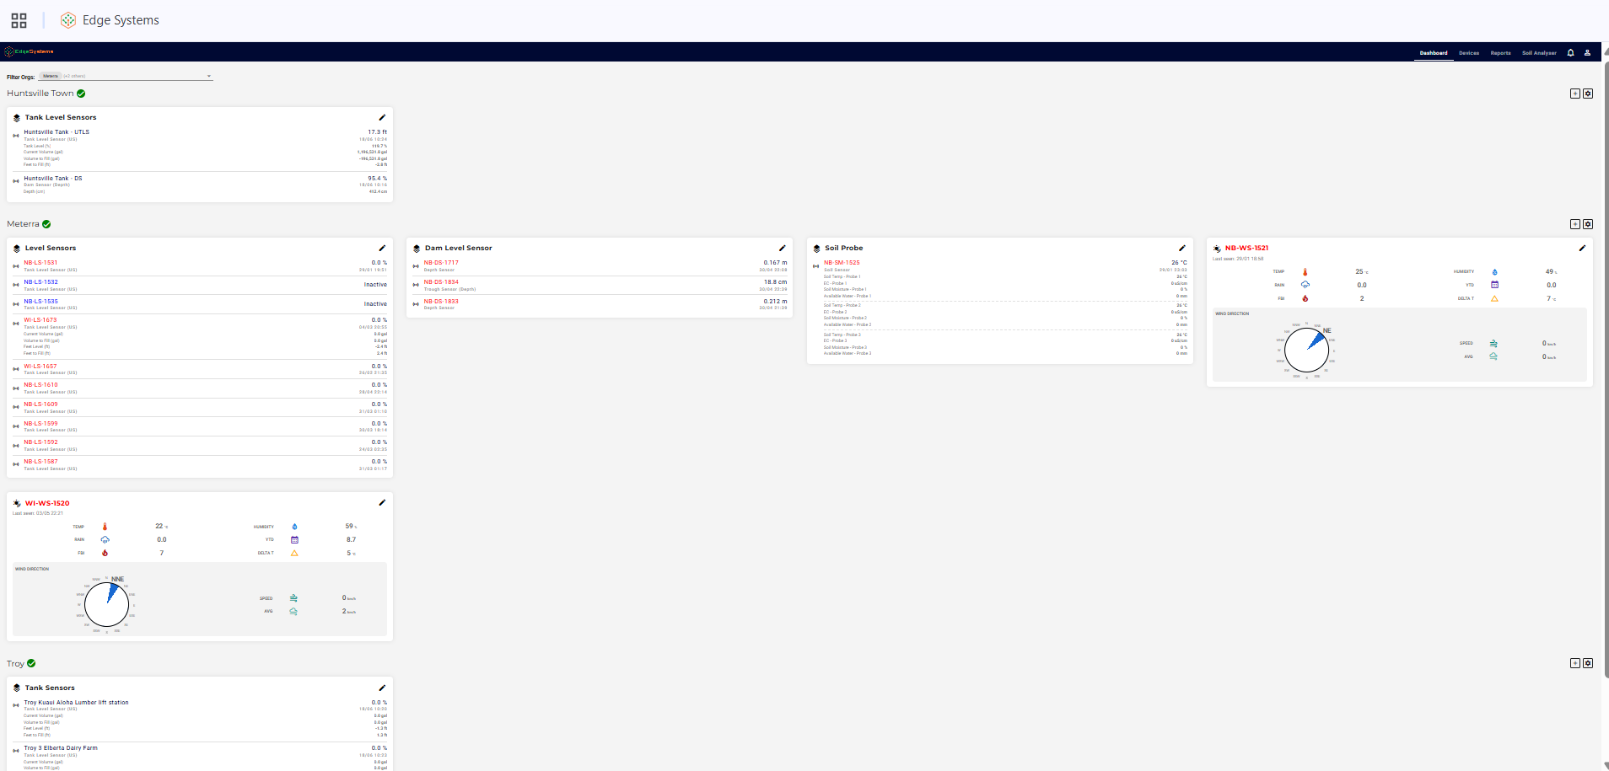Open Troy 3 Elberta Dairy Farm sensor
Viewport: 1609px width, 771px height.
pos(61,748)
